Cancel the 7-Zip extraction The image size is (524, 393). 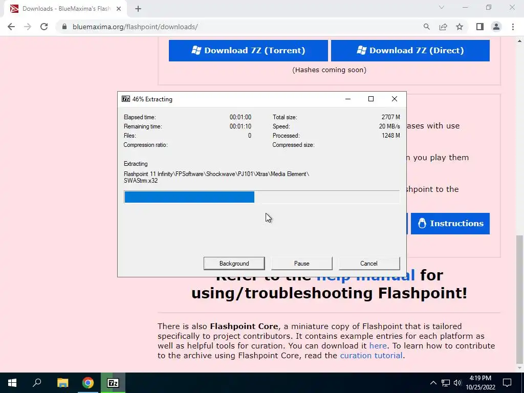click(x=369, y=264)
